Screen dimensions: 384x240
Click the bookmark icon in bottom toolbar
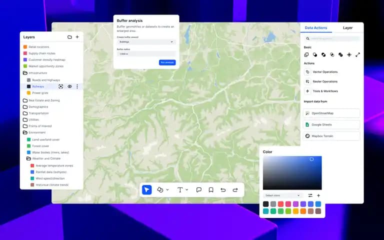pos(211,190)
